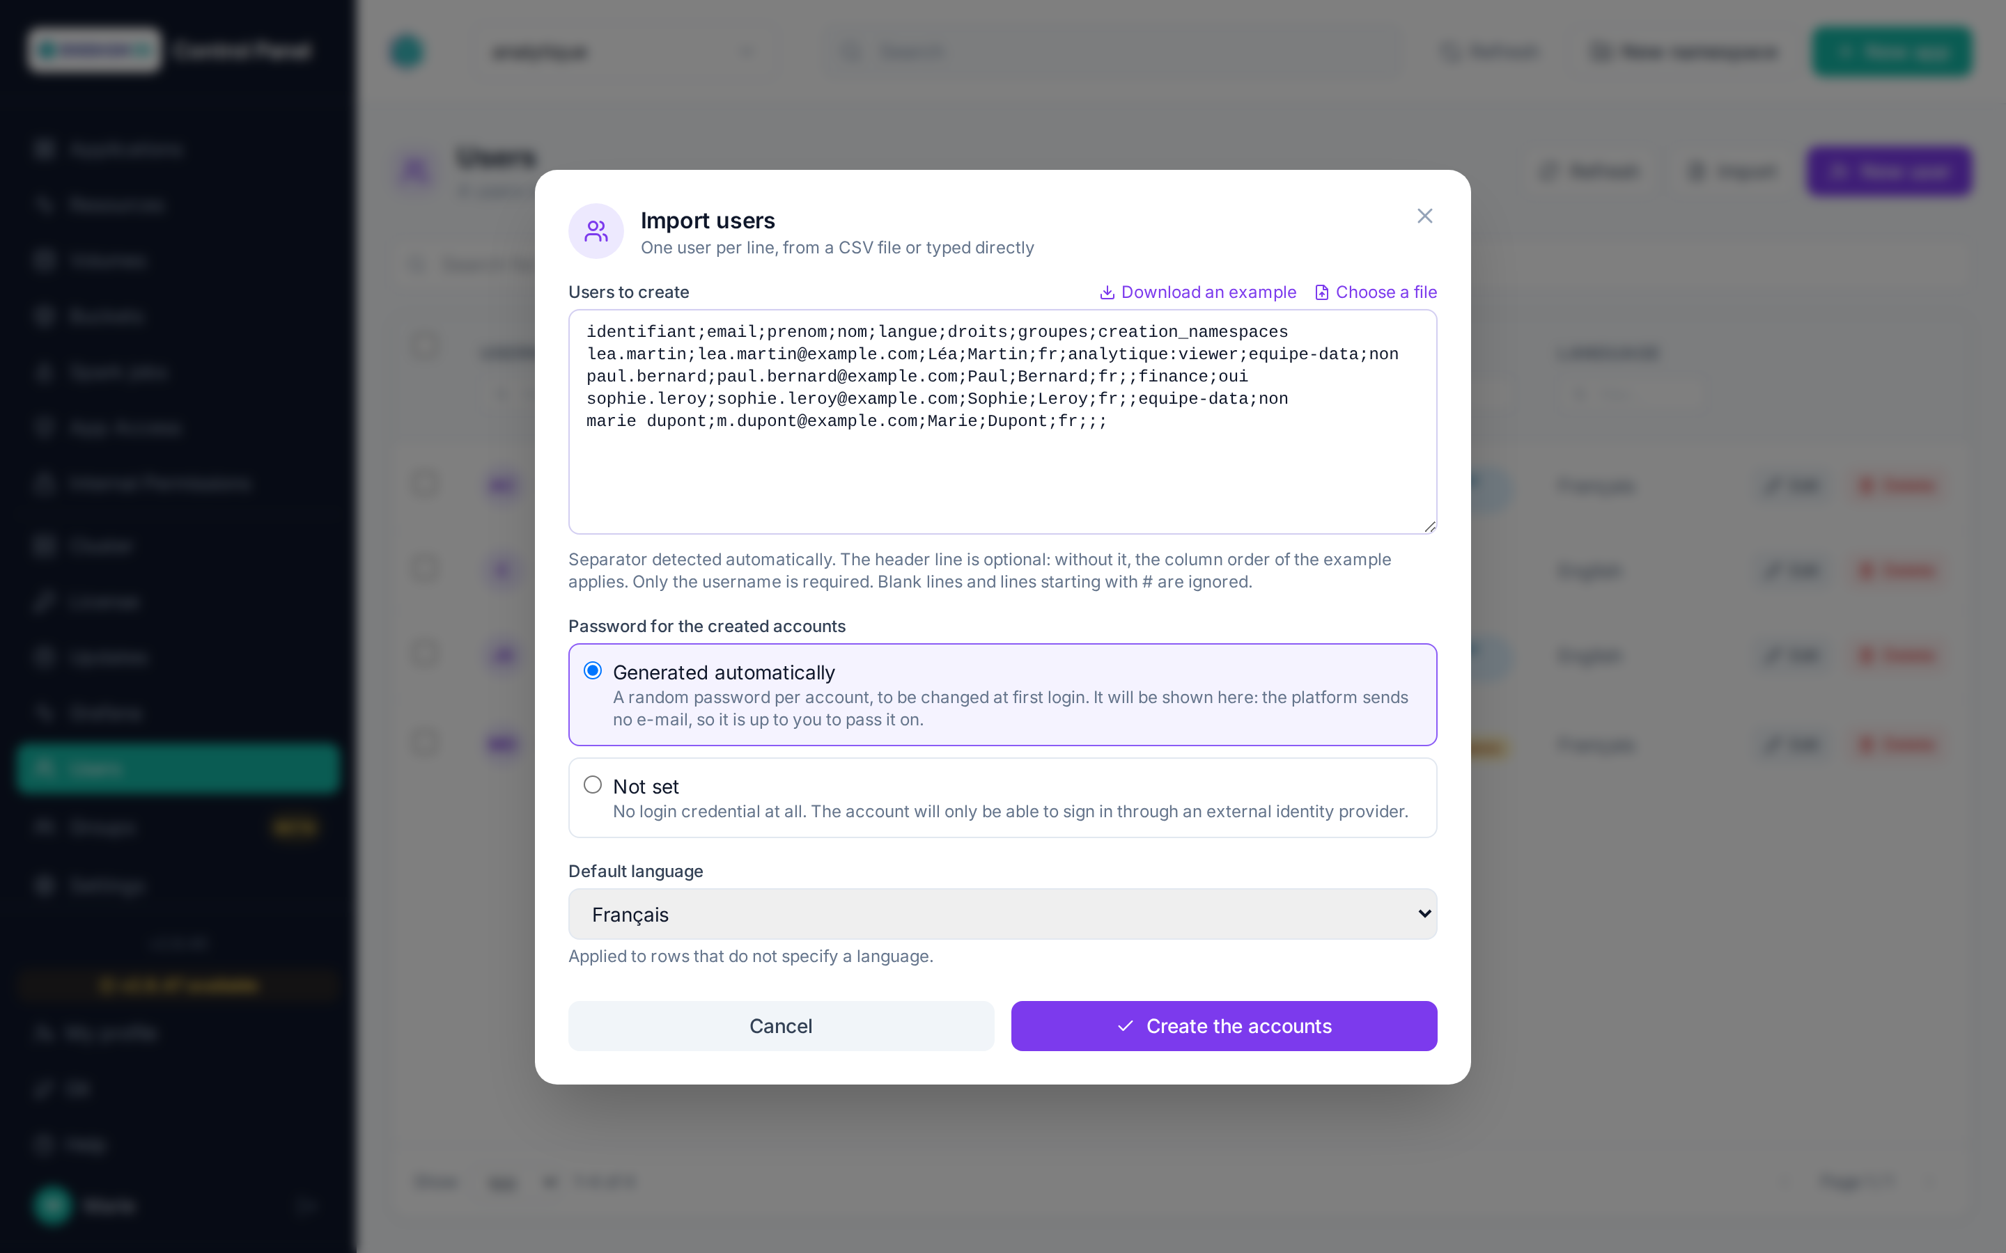Open the Default language dropdown
The height and width of the screenshot is (1253, 2006).
tap(1002, 914)
